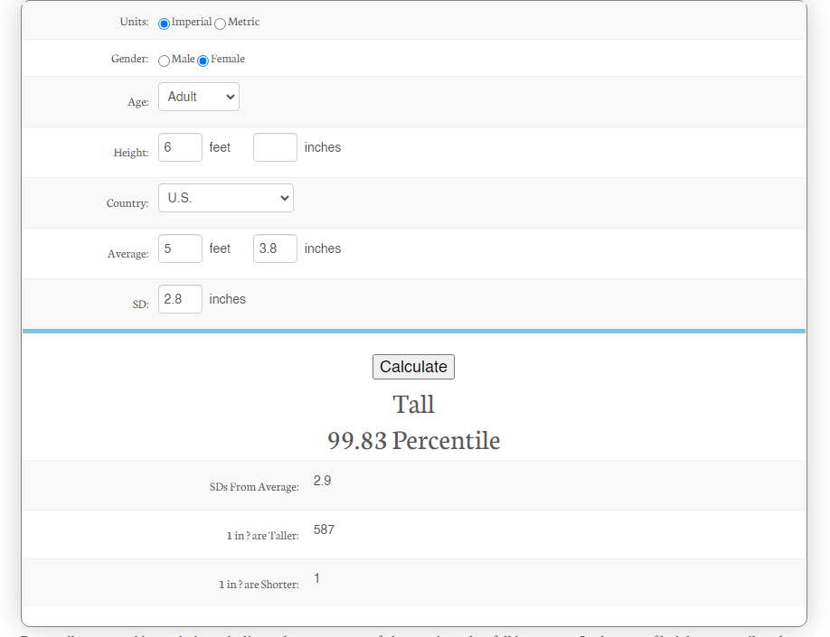The height and width of the screenshot is (637, 830).
Task: Click the Height feet input field
Action: point(180,147)
